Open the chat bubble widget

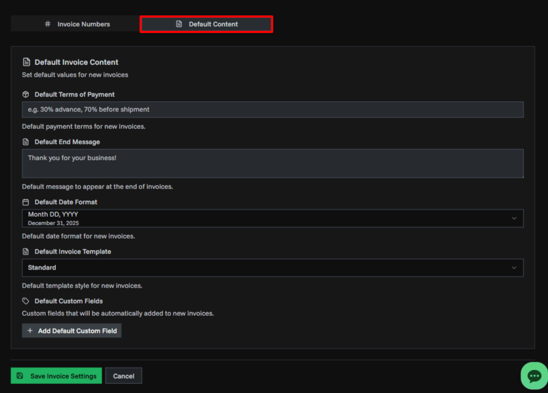tap(534, 375)
